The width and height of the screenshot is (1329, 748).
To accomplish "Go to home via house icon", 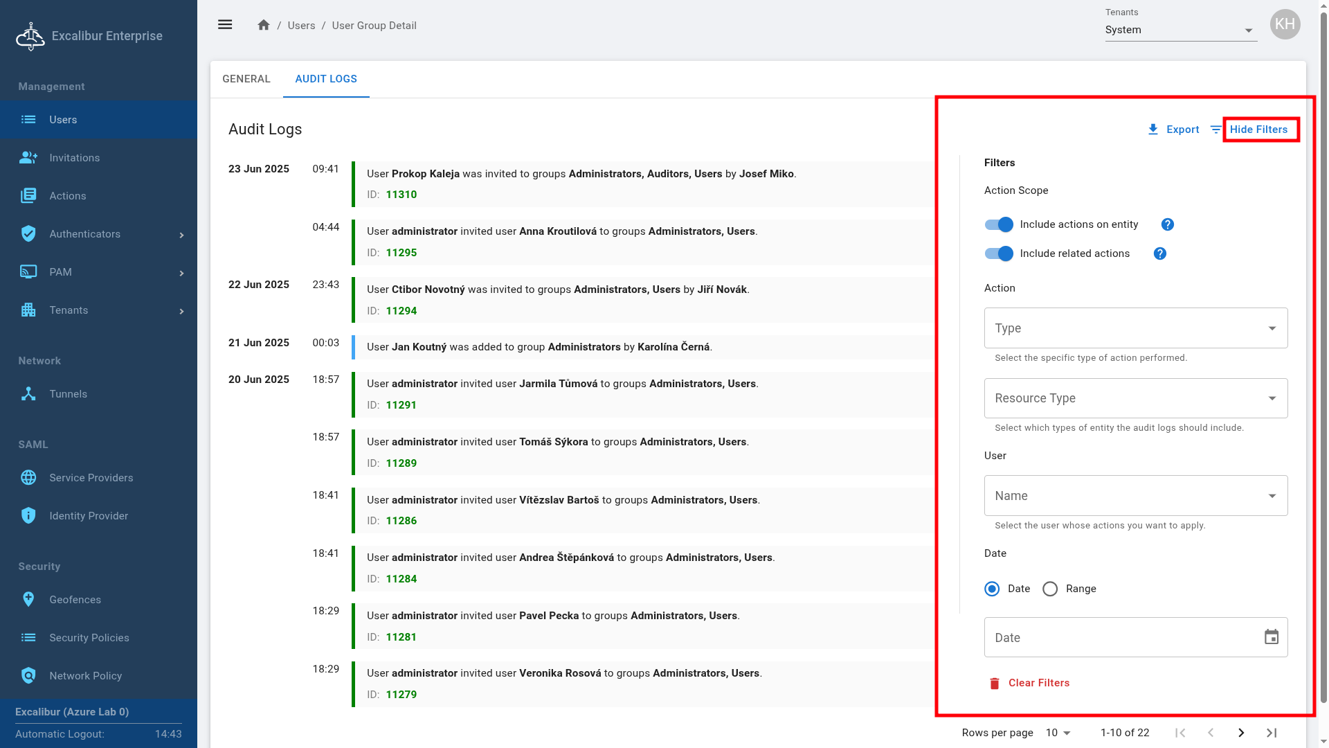I will click(x=263, y=25).
